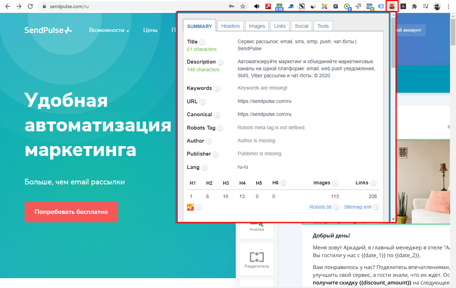Reload the page with the refresh icon
Screen dimensions: 456x288
(30, 6)
